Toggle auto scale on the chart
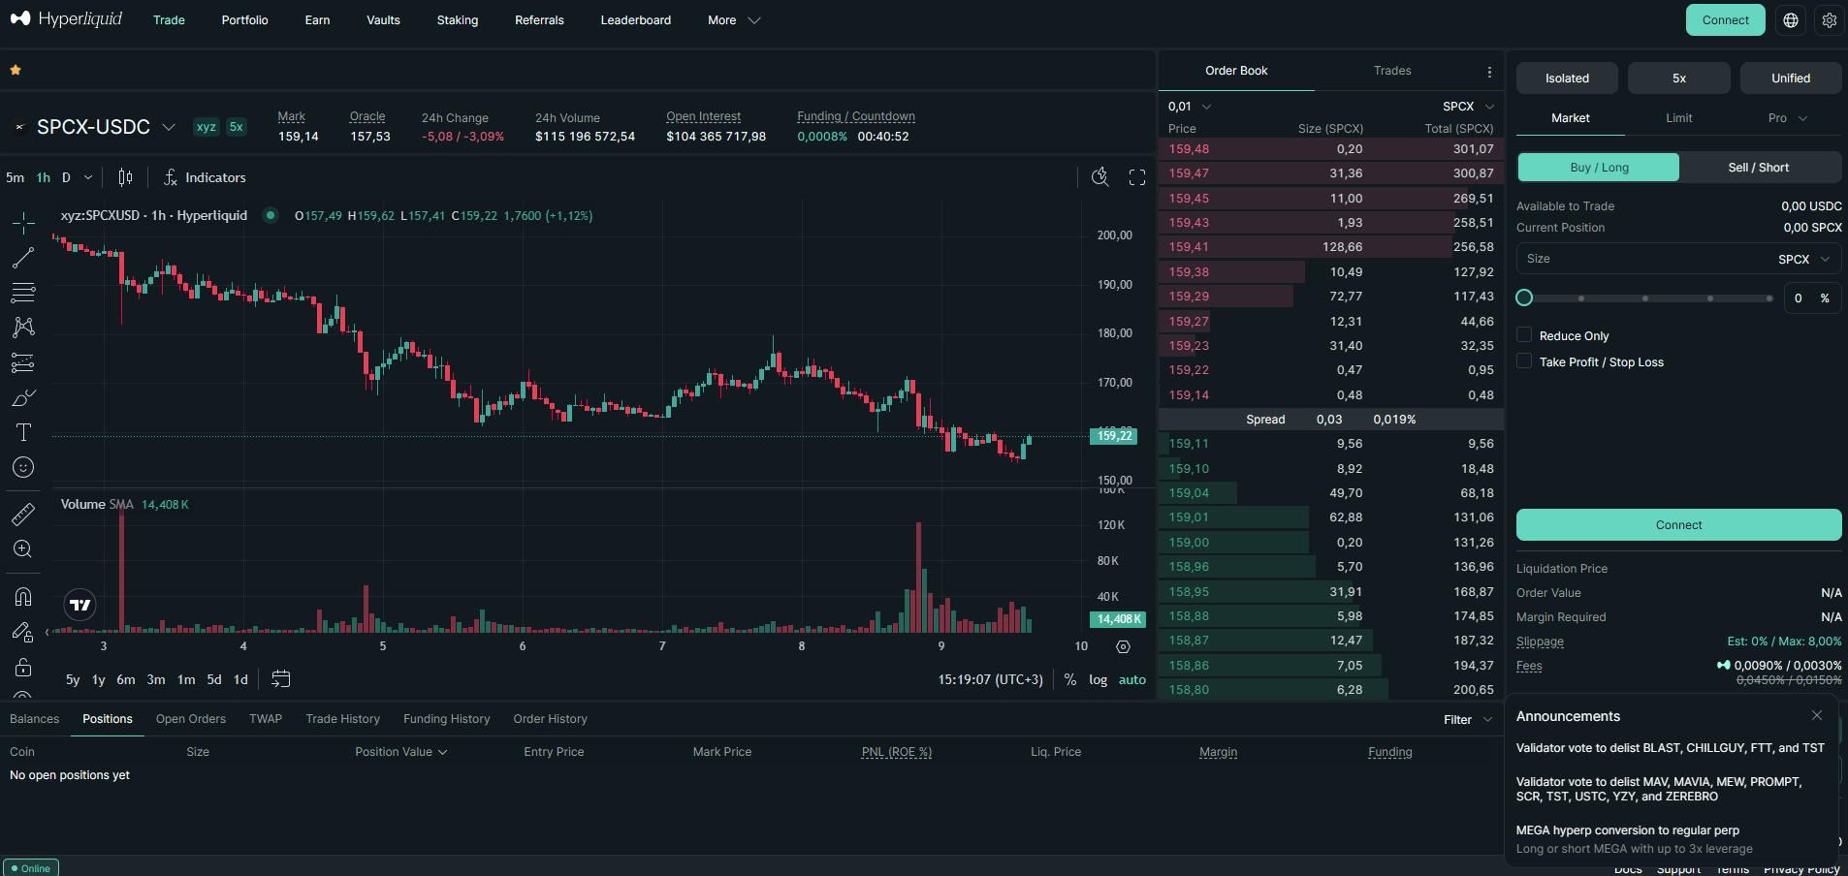The width and height of the screenshot is (1848, 876). pos(1131,679)
